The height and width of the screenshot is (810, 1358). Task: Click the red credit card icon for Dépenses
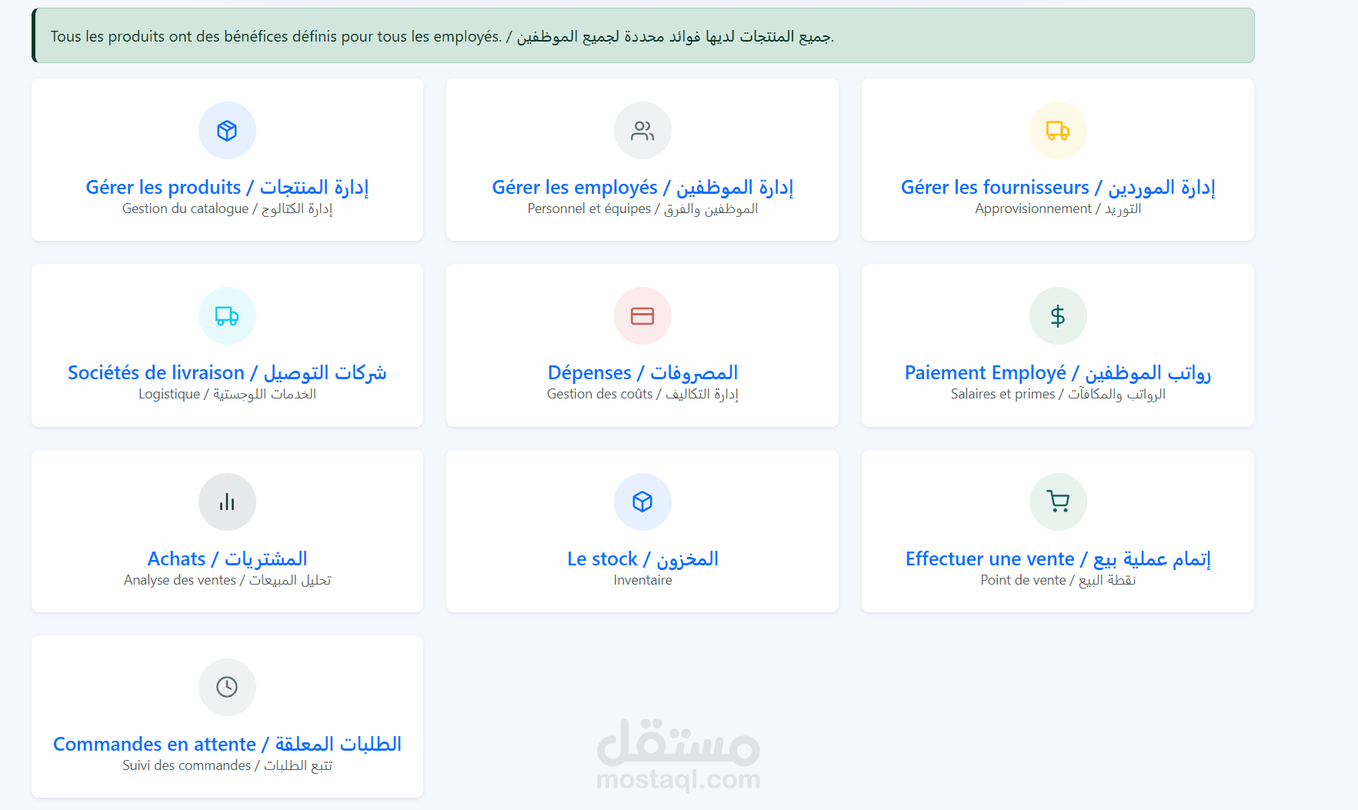pos(642,316)
